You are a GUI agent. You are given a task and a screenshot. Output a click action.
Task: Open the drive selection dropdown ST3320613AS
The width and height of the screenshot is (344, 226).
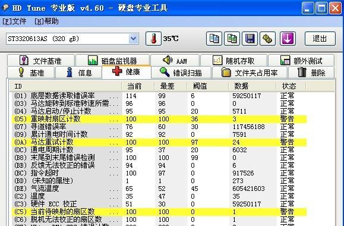coord(72,39)
